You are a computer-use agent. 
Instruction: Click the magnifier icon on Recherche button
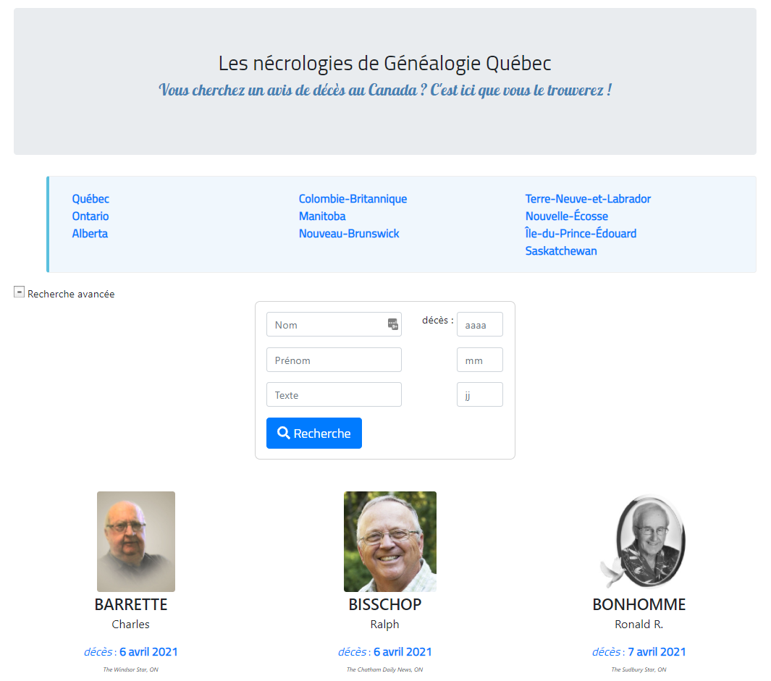pyautogui.click(x=284, y=433)
